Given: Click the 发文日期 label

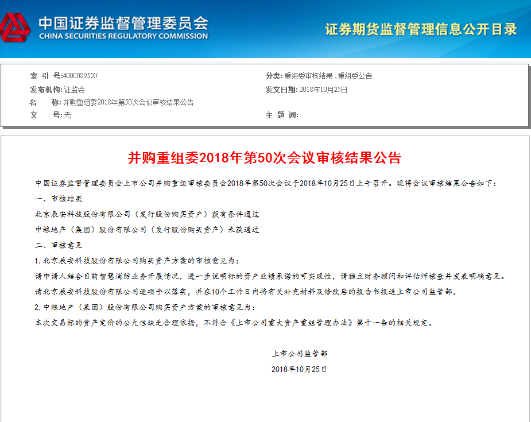Looking at the screenshot, I should 281,90.
